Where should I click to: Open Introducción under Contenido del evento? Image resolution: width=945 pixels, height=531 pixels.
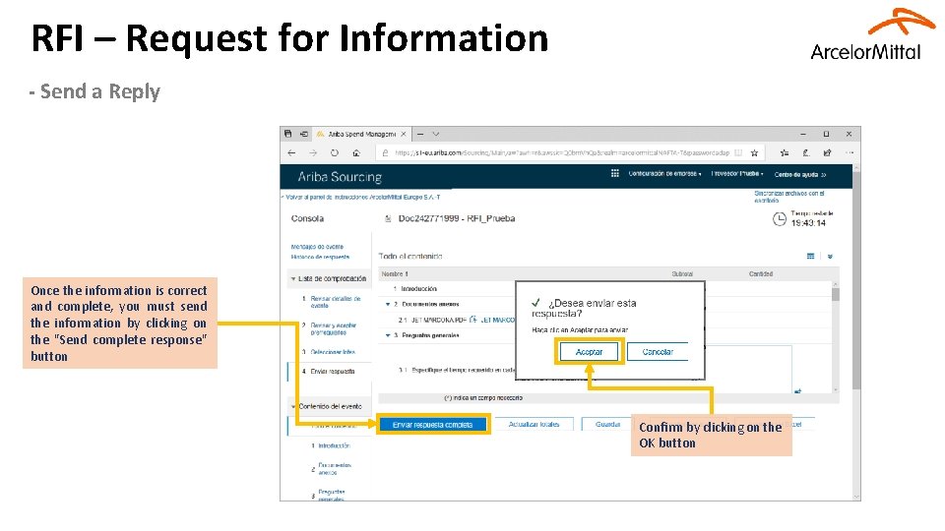click(x=334, y=445)
